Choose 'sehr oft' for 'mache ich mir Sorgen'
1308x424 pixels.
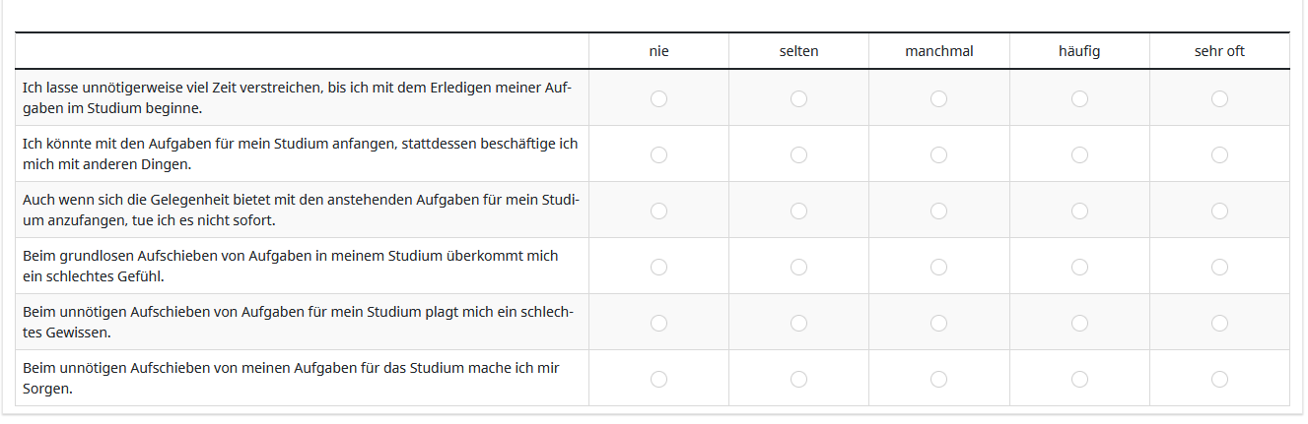(x=1219, y=379)
